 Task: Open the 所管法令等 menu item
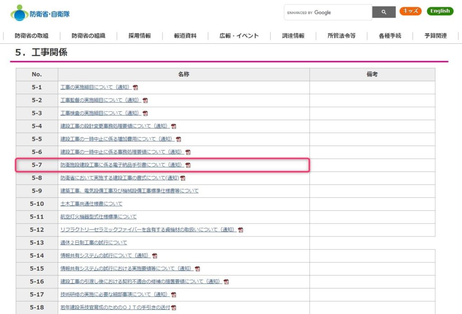(x=342, y=36)
